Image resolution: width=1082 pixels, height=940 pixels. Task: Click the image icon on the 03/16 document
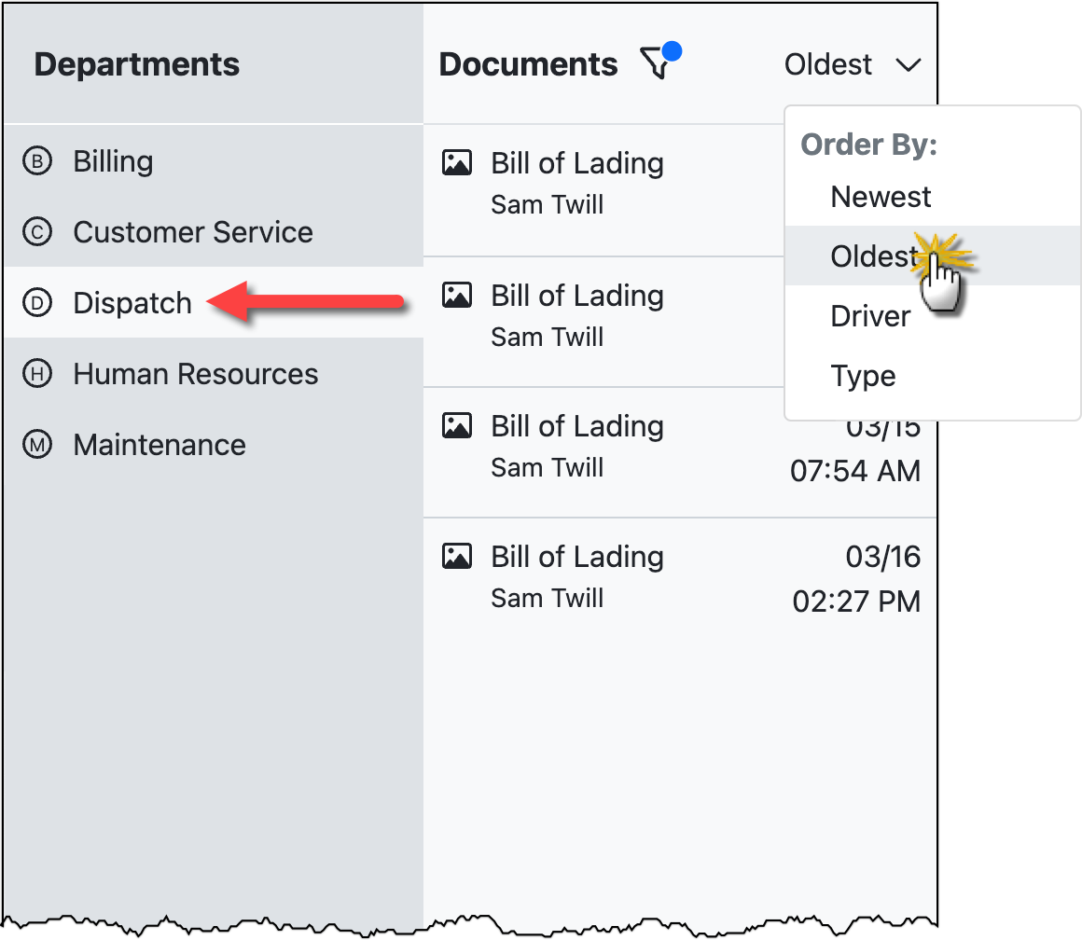coord(456,554)
